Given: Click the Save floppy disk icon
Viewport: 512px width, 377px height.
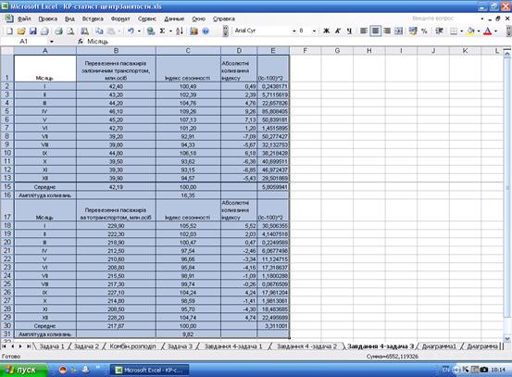Looking at the screenshot, I should (x=33, y=31).
